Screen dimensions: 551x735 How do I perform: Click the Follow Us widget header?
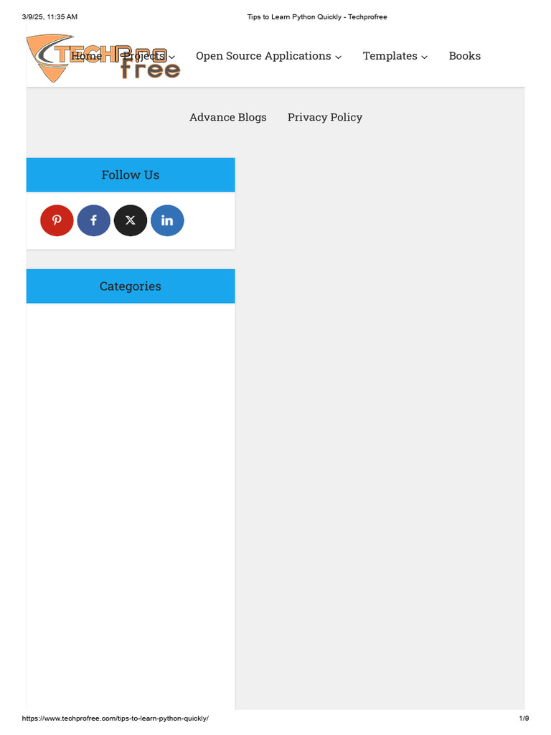point(131,175)
